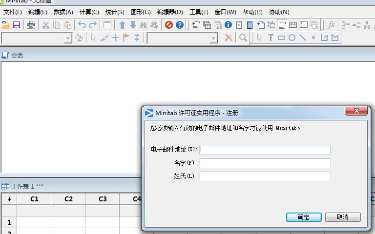Click the 姓氏(L) input field
Image resolution: width=375 pixels, height=234 pixels.
pyautogui.click(x=265, y=176)
